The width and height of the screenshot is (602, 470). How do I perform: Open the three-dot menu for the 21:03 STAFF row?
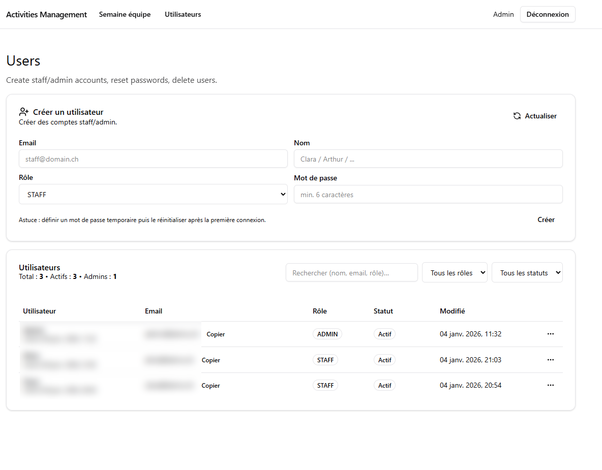pyautogui.click(x=550, y=360)
